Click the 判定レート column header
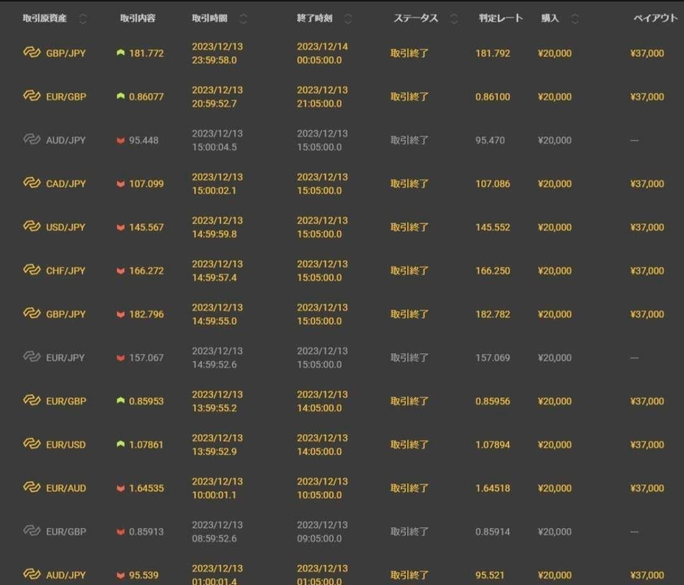This screenshot has height=585, width=684. [500, 18]
